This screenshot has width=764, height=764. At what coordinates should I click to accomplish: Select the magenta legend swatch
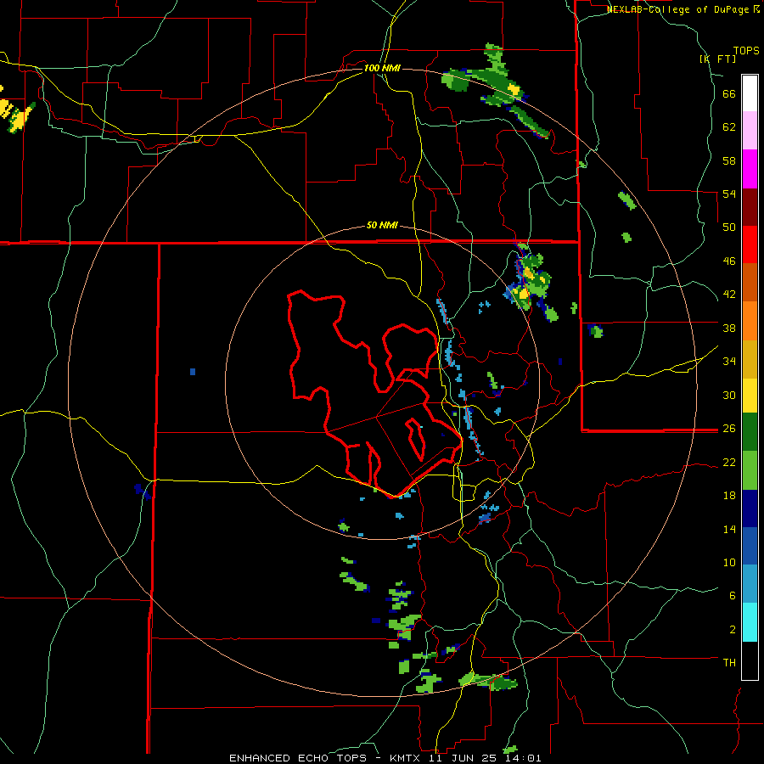(x=750, y=169)
